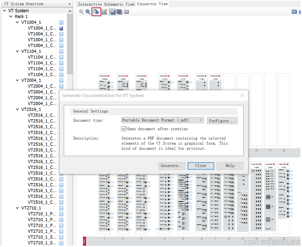Select the highlighted front-and-rear rack view icon
The height and width of the screenshot is (247, 302).
(x=113, y=12)
